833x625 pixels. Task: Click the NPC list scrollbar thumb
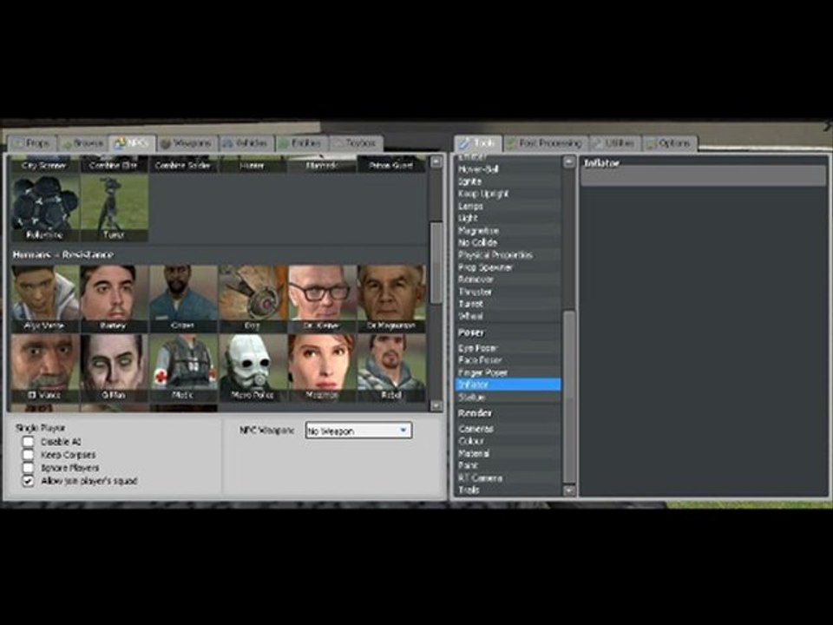point(436,262)
